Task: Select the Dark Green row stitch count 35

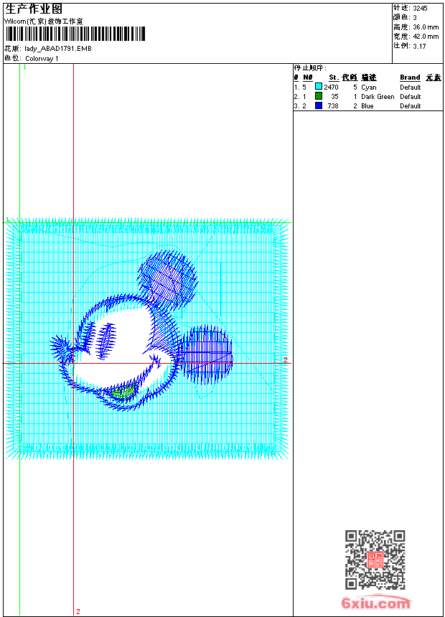Action: (x=334, y=96)
